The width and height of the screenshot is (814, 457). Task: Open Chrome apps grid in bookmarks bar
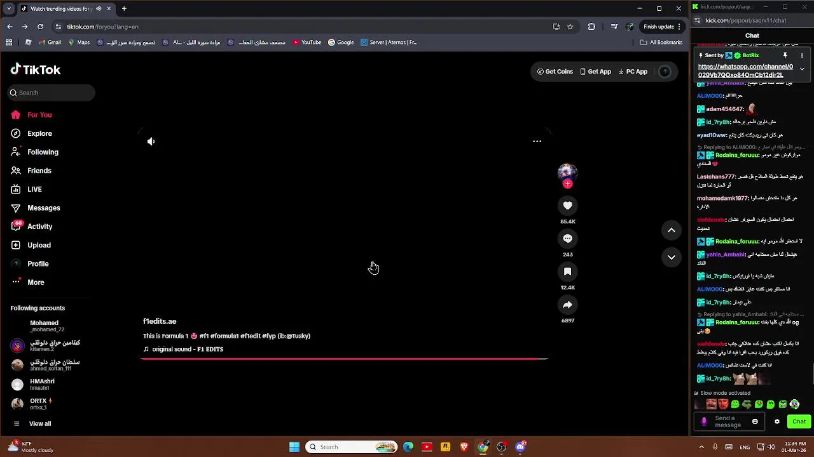(9, 43)
